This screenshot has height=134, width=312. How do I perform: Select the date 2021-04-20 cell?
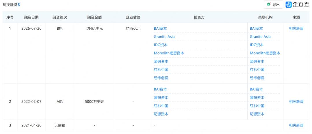[x=31, y=125]
